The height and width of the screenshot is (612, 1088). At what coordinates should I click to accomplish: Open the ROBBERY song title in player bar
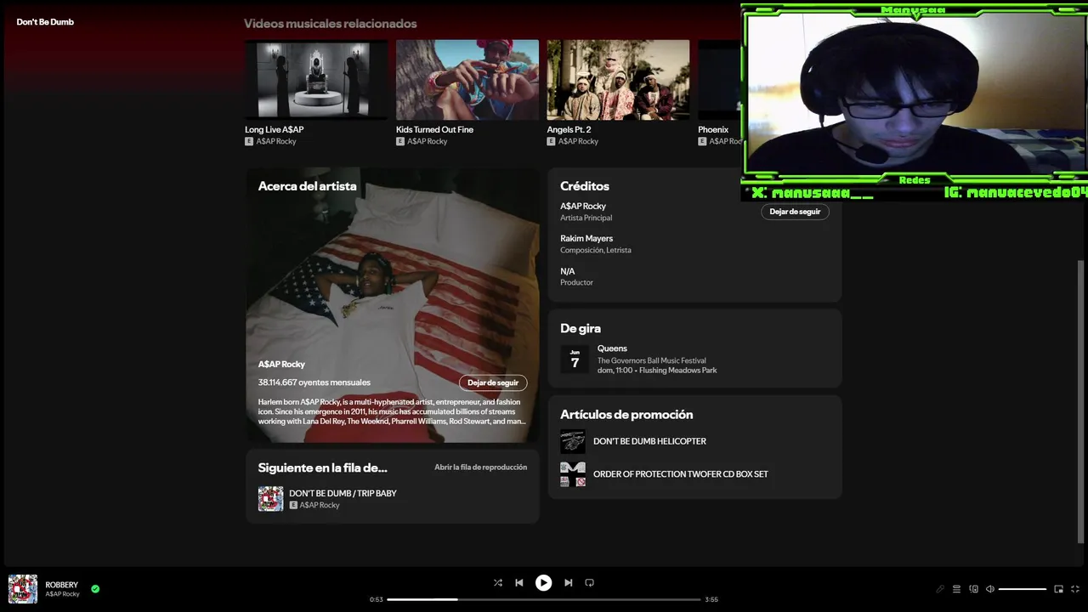pos(61,585)
